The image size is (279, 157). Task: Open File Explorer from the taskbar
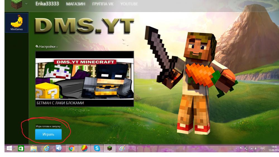click(34, 149)
